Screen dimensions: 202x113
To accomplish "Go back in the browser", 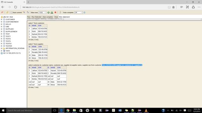I will (x=3, y=7).
